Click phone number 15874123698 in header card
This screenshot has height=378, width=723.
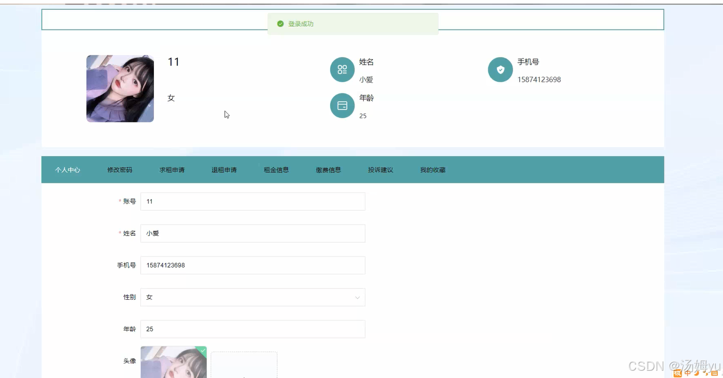point(539,80)
